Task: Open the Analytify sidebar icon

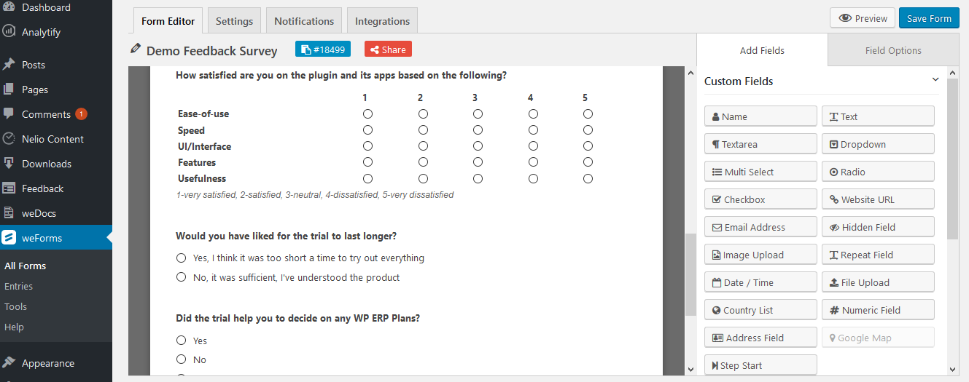Action: coord(9,31)
